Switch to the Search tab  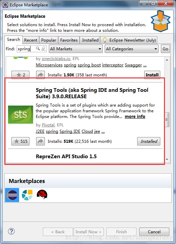[13, 40]
